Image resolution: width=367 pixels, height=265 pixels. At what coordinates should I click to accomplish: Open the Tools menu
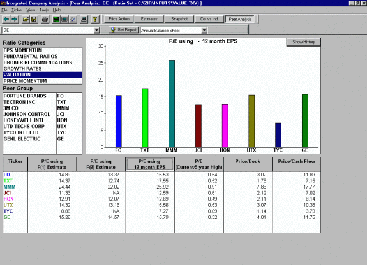(44, 10)
